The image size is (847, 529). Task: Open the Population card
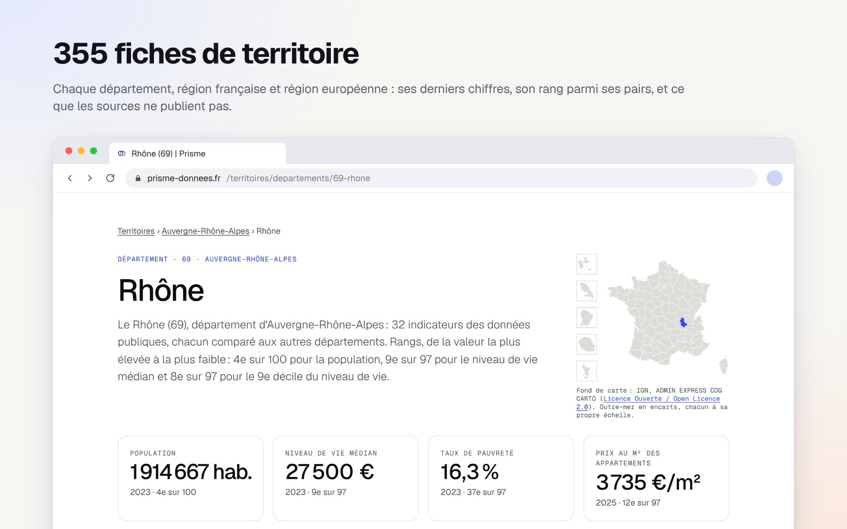[191, 478]
